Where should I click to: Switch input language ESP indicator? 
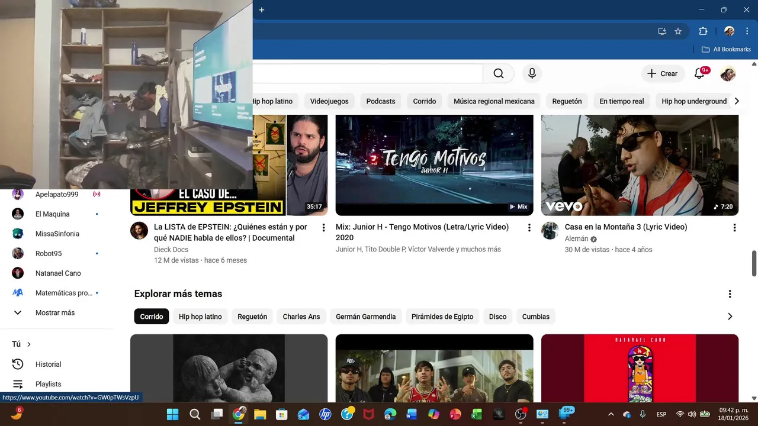[x=661, y=414]
